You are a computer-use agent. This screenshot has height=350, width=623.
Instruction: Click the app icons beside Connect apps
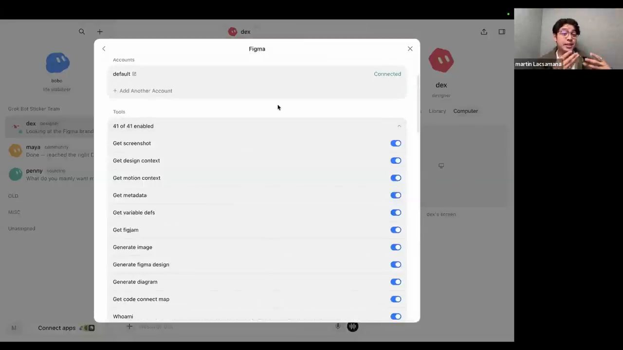pos(87,328)
